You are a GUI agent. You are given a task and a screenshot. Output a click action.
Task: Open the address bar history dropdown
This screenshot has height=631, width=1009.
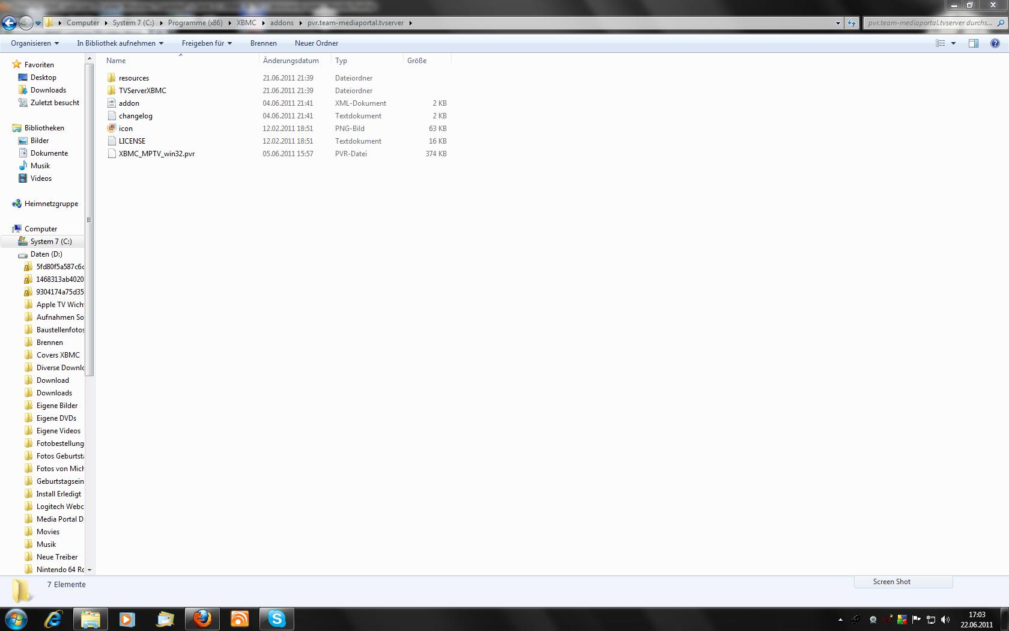point(838,23)
